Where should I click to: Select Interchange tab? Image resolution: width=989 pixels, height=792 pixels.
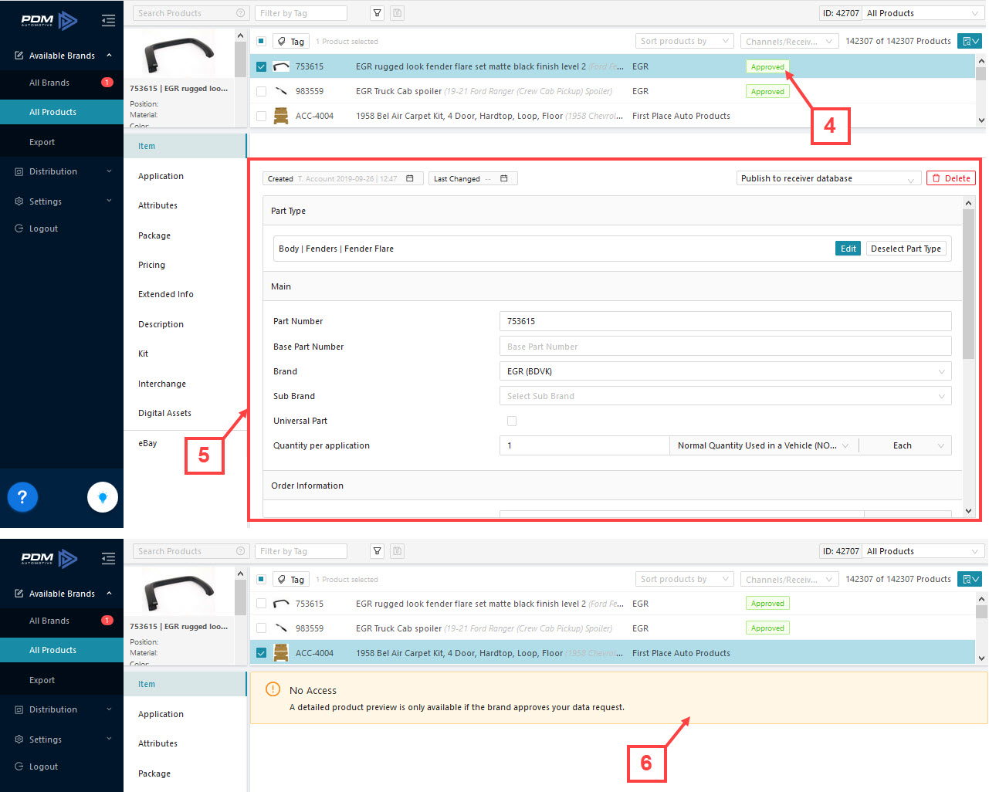[162, 384]
